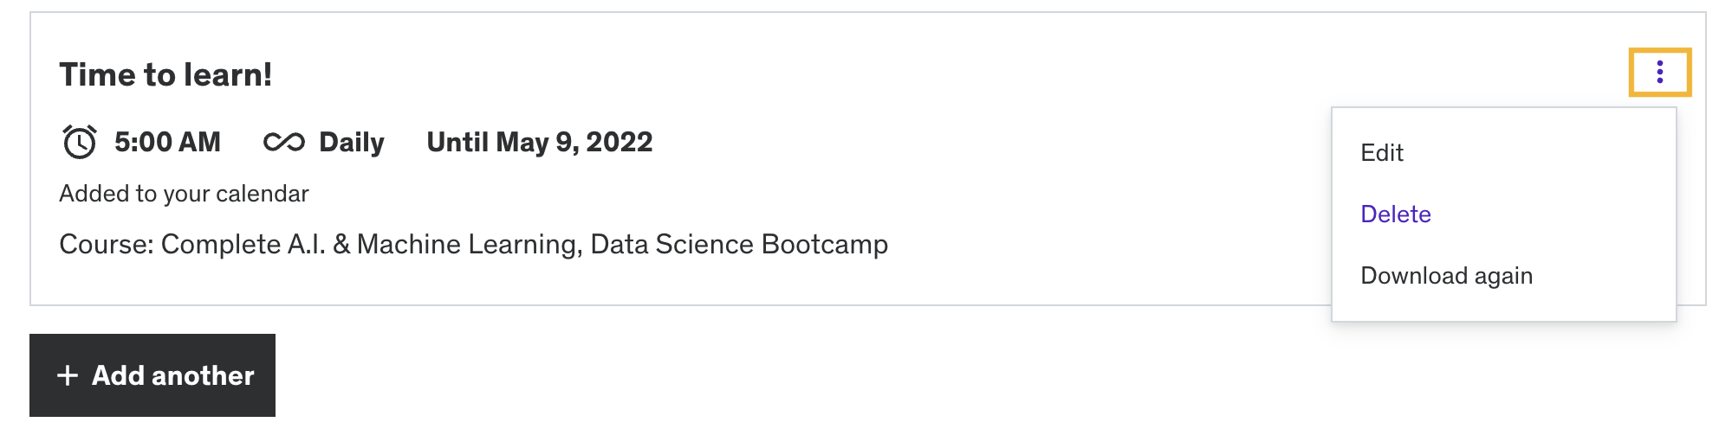The image size is (1719, 435).
Task: Click the Added to your calendar note
Action: tap(184, 194)
